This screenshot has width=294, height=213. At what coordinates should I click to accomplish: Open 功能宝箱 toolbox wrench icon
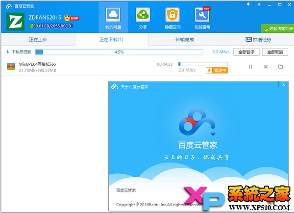[202, 18]
